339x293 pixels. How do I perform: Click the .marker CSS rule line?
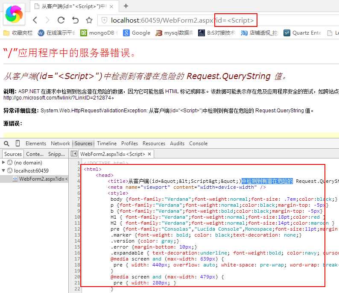(206, 235)
